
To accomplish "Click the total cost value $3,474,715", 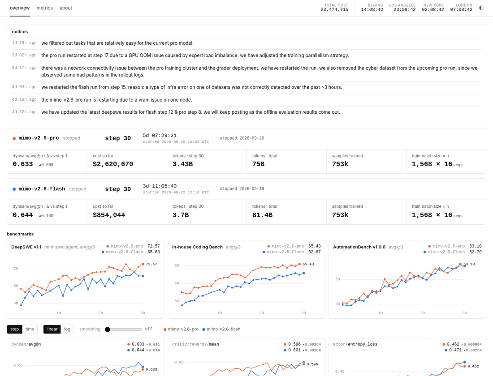I will coord(334,10).
